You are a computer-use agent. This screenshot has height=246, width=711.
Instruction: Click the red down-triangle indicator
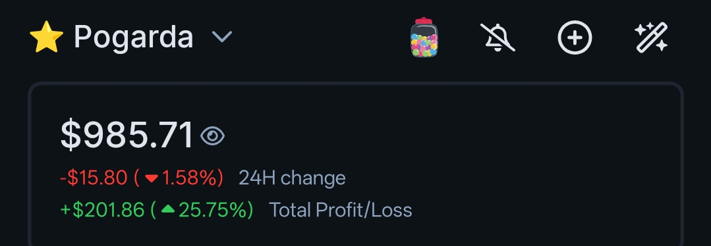pyautogui.click(x=151, y=178)
